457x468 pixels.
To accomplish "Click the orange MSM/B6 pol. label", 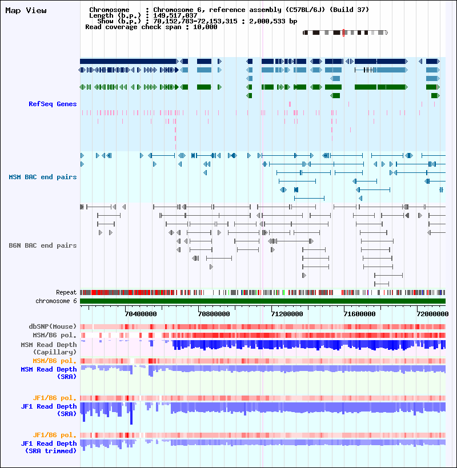I will tap(55, 361).
